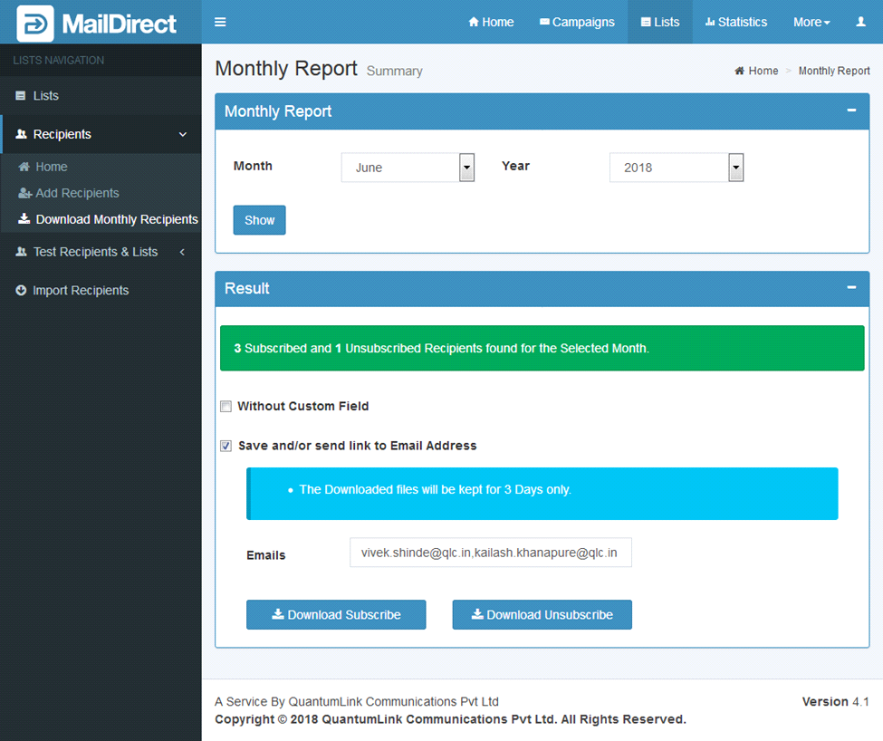Screen dimensions: 883x741
Task: Select Download Monthly Recipients in the sidebar
Action: tap(116, 219)
